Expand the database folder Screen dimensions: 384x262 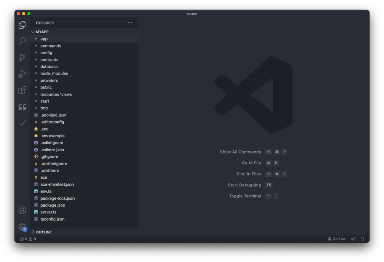pyautogui.click(x=84, y=67)
